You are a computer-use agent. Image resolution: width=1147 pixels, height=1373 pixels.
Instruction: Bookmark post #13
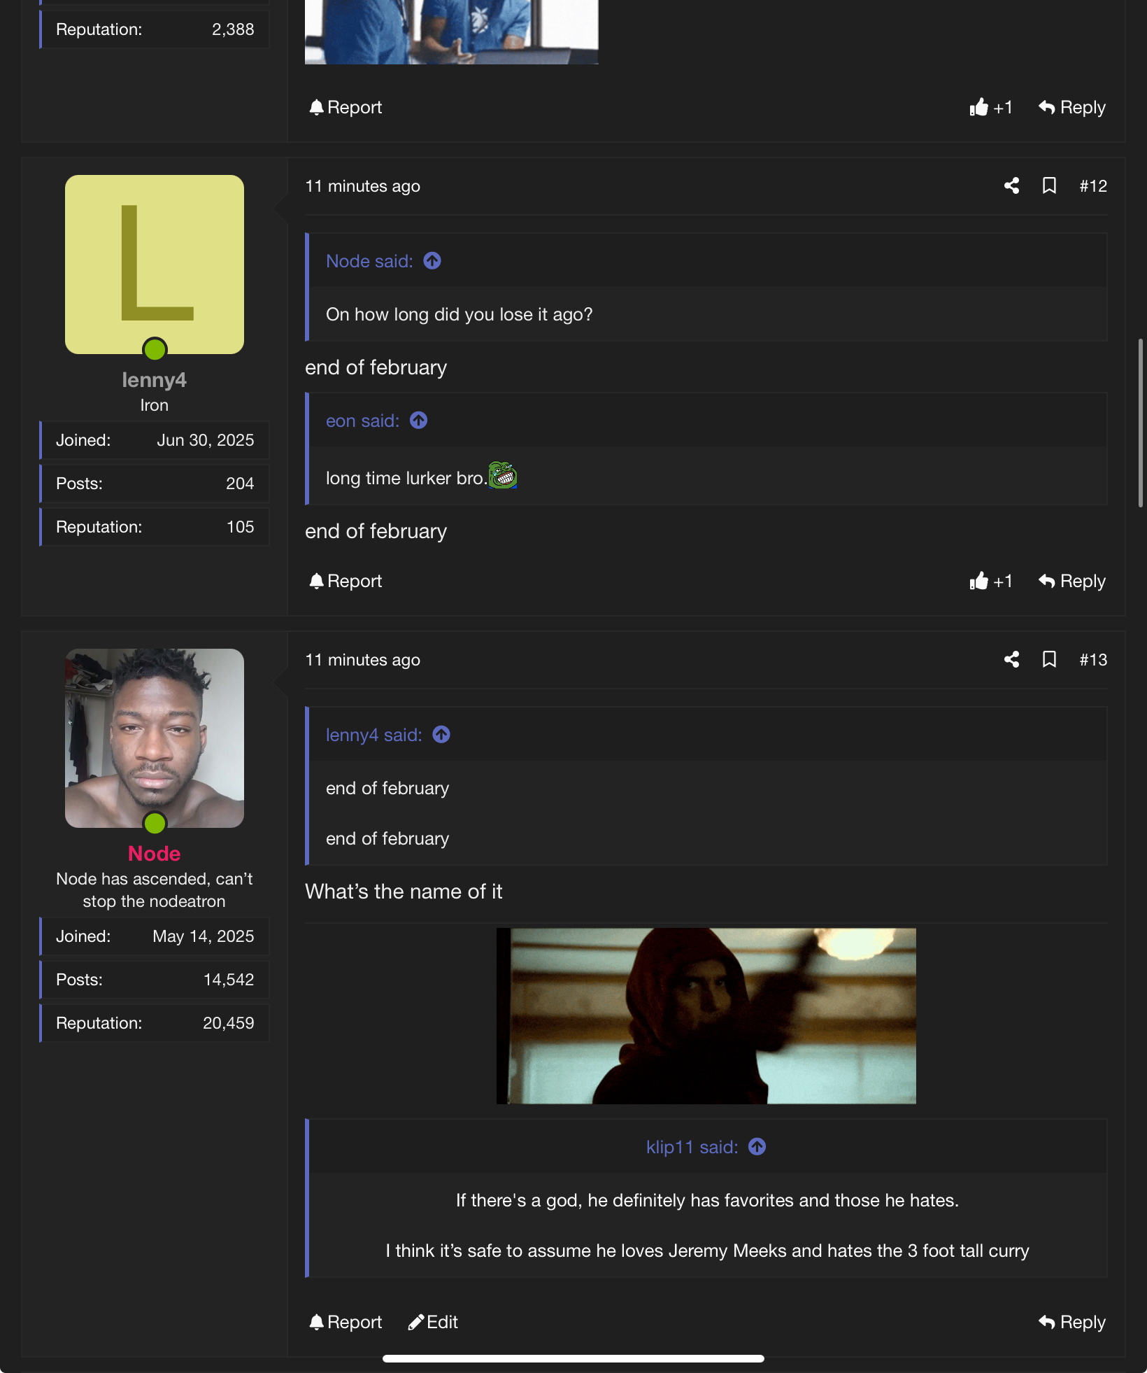[x=1049, y=659]
